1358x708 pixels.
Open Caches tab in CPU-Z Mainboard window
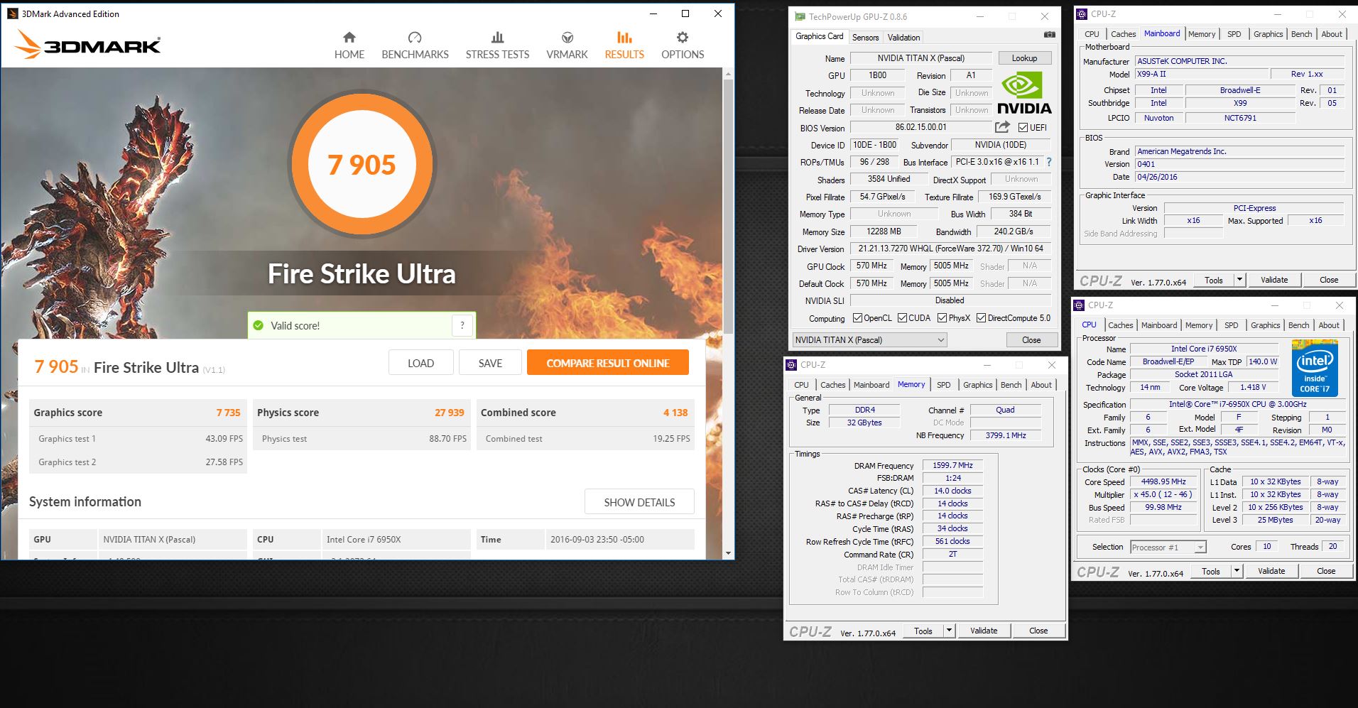point(1123,34)
